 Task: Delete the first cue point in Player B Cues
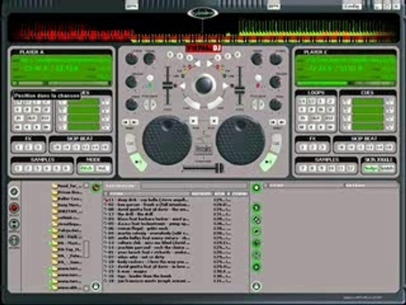pyautogui.click(x=390, y=102)
